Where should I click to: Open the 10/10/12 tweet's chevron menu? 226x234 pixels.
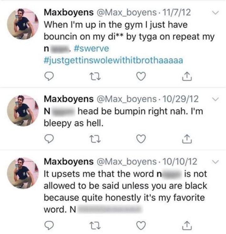coord(215,162)
